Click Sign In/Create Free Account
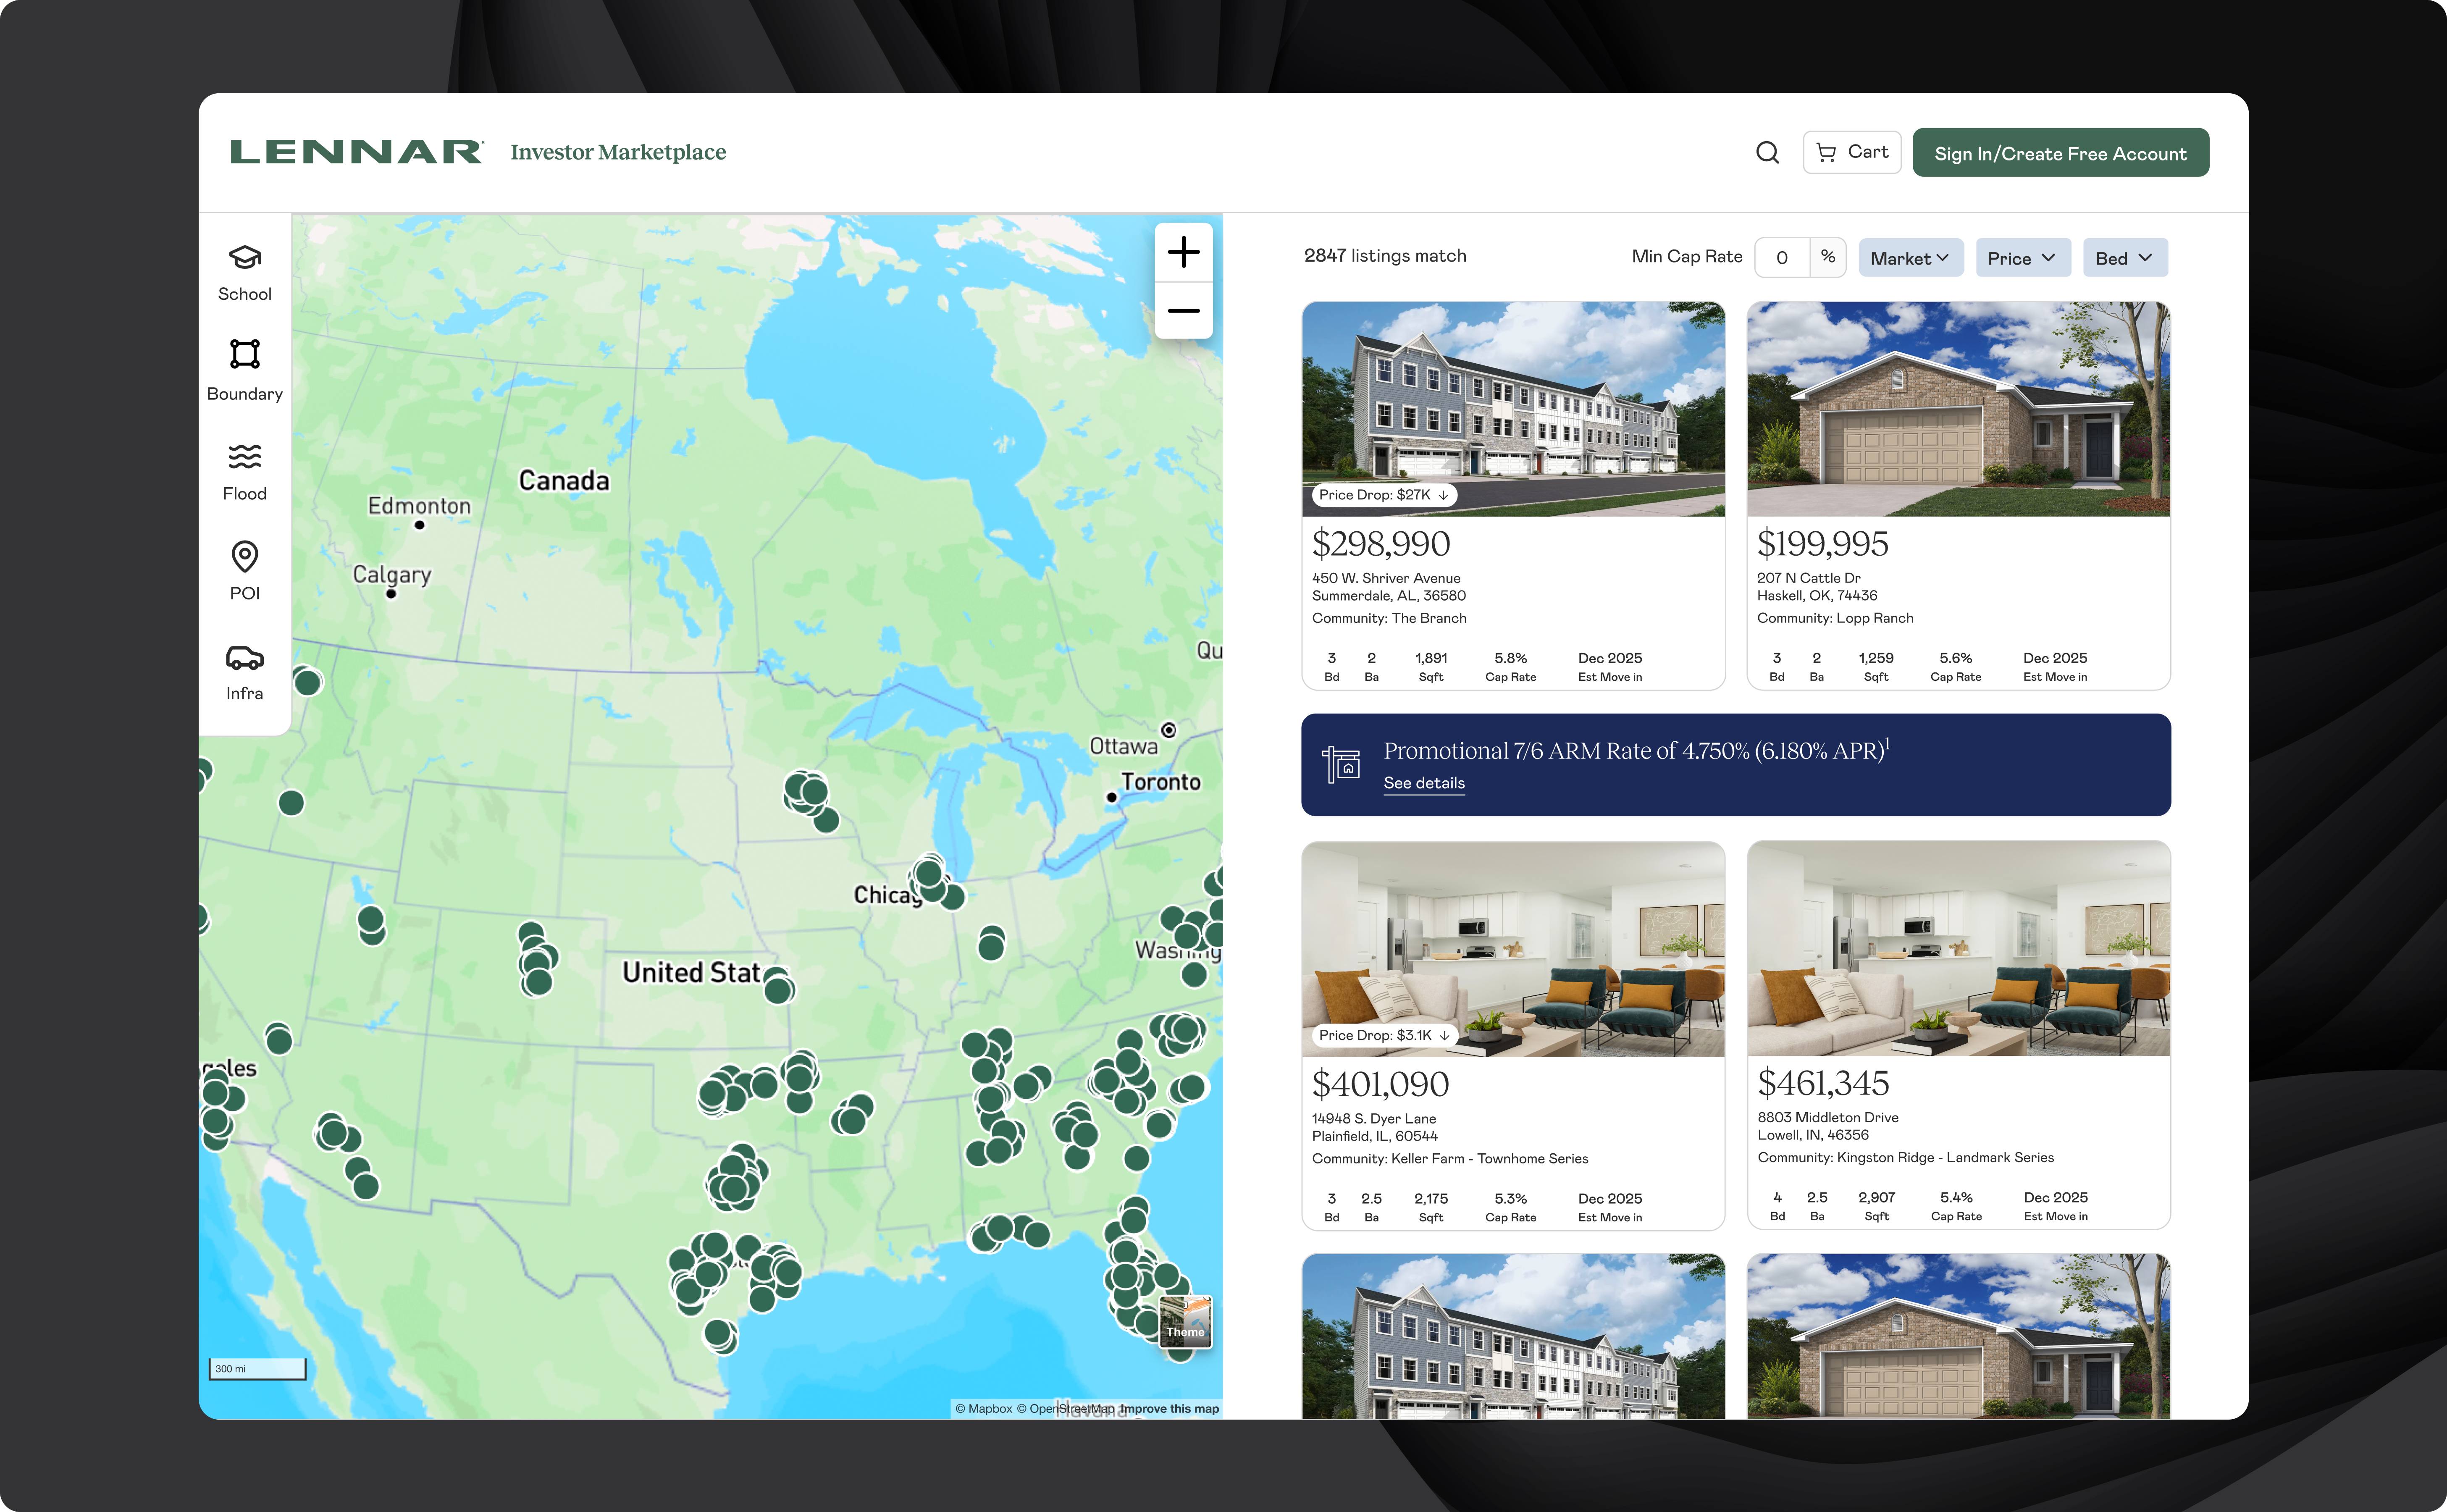2447x1512 pixels. click(2060, 153)
